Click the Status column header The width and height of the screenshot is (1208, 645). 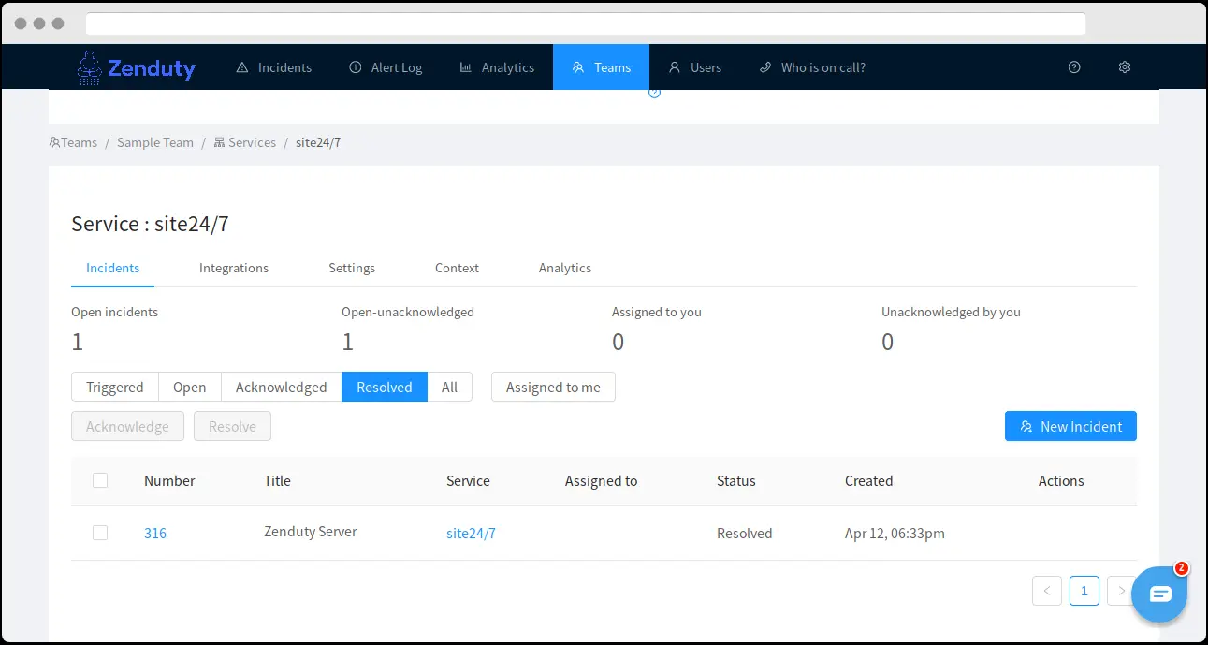coord(736,480)
